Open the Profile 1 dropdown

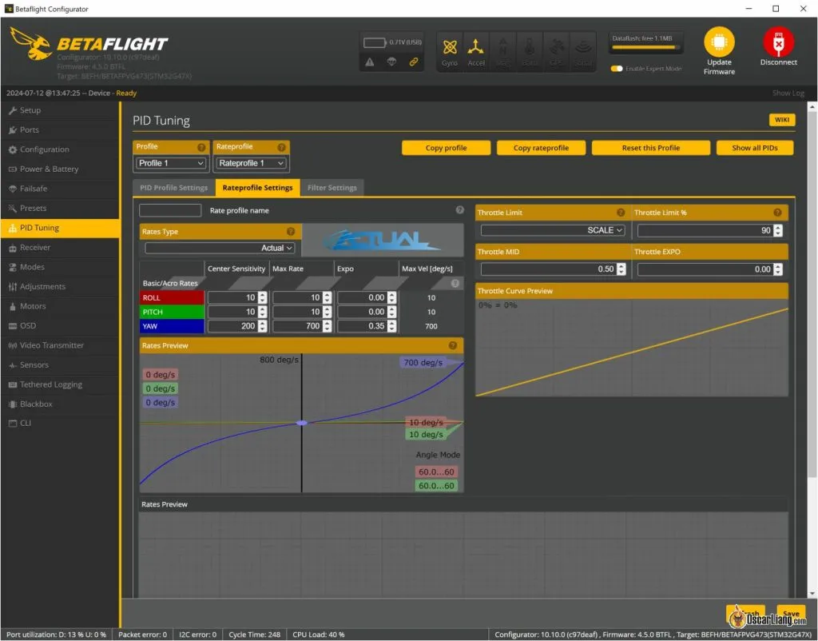(x=171, y=163)
